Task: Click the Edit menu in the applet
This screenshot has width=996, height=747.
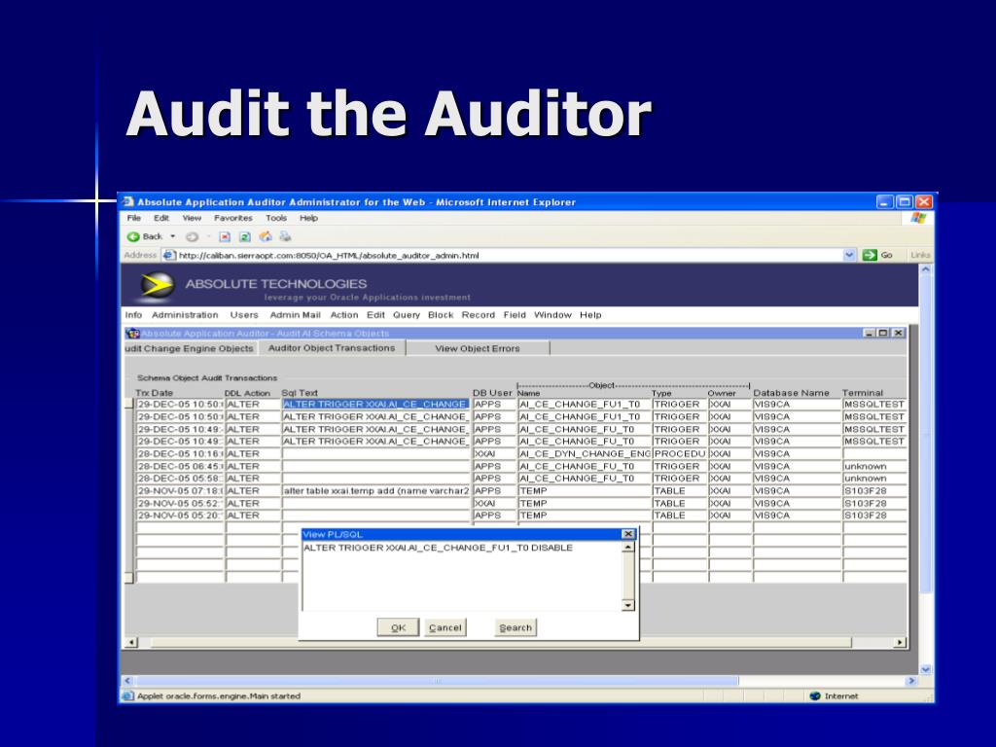Action: click(375, 315)
